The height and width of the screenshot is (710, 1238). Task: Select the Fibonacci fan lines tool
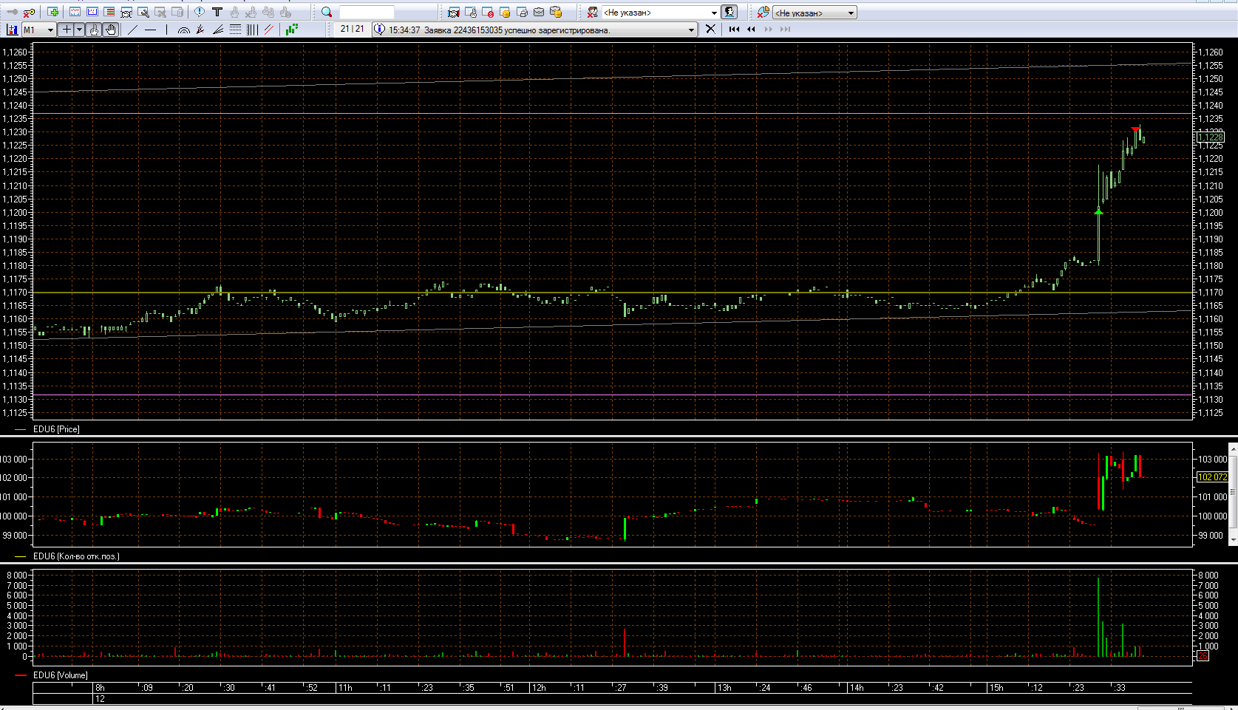pyautogui.click(x=218, y=30)
